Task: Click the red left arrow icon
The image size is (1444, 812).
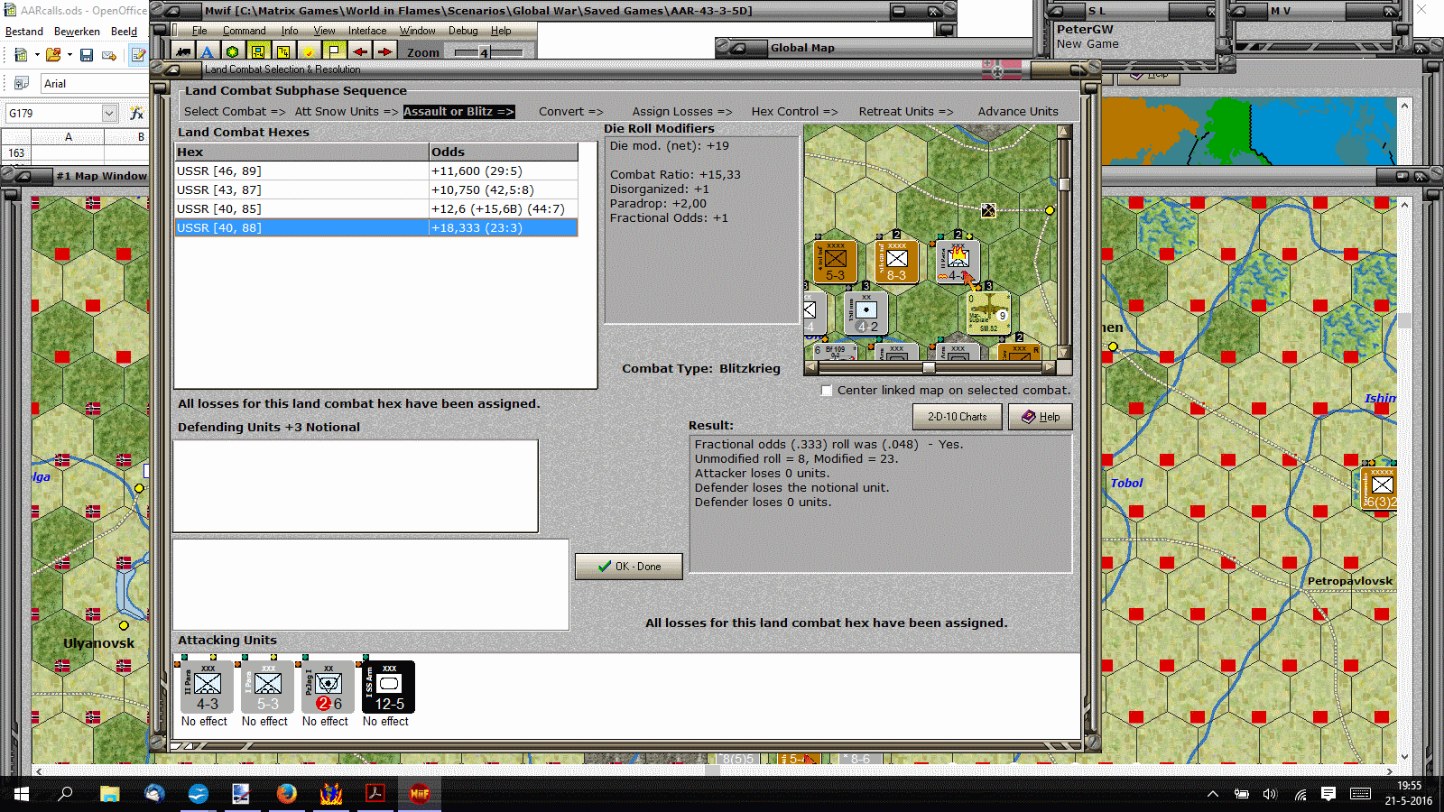Action: coord(359,51)
